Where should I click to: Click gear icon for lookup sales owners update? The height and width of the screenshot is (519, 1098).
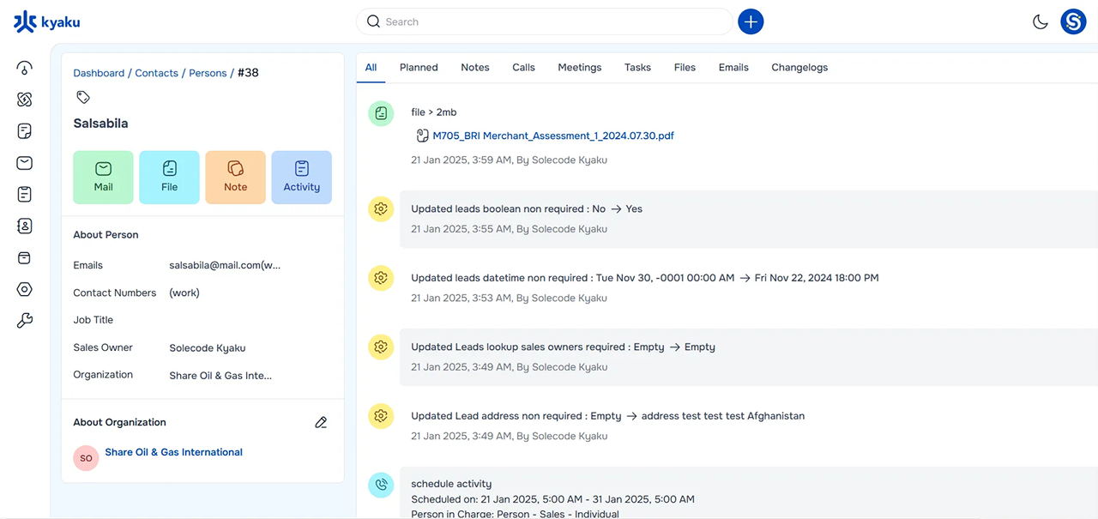coord(381,347)
